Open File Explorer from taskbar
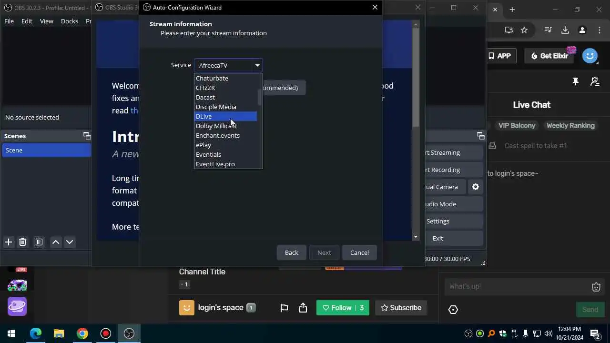 coord(59,333)
